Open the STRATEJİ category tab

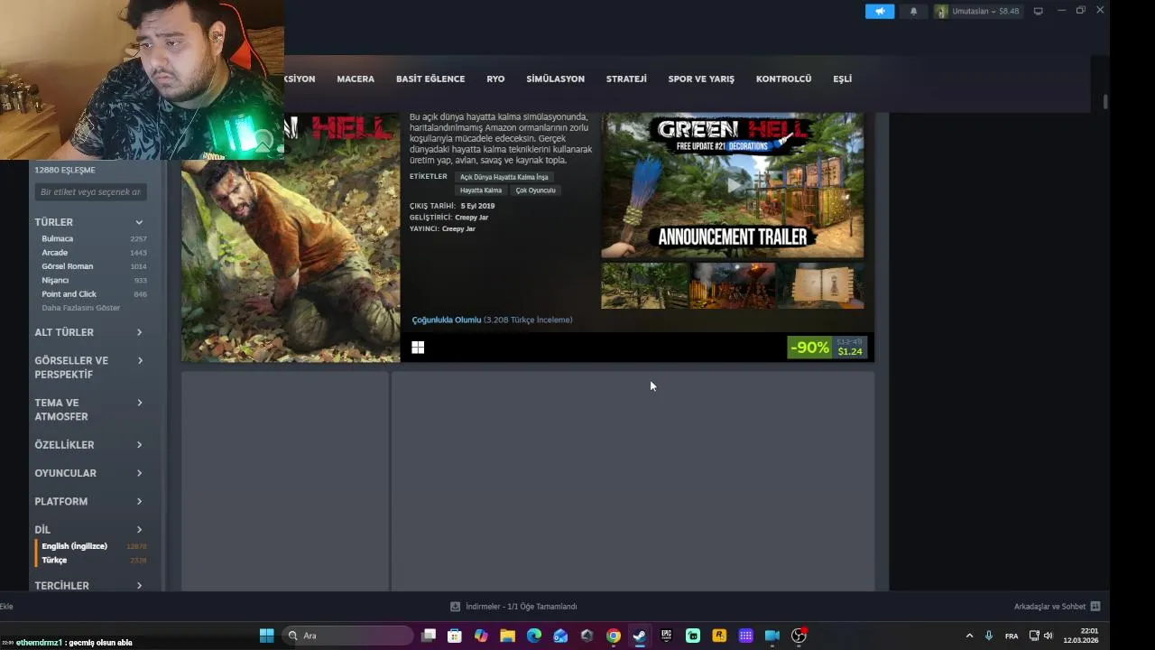626,79
